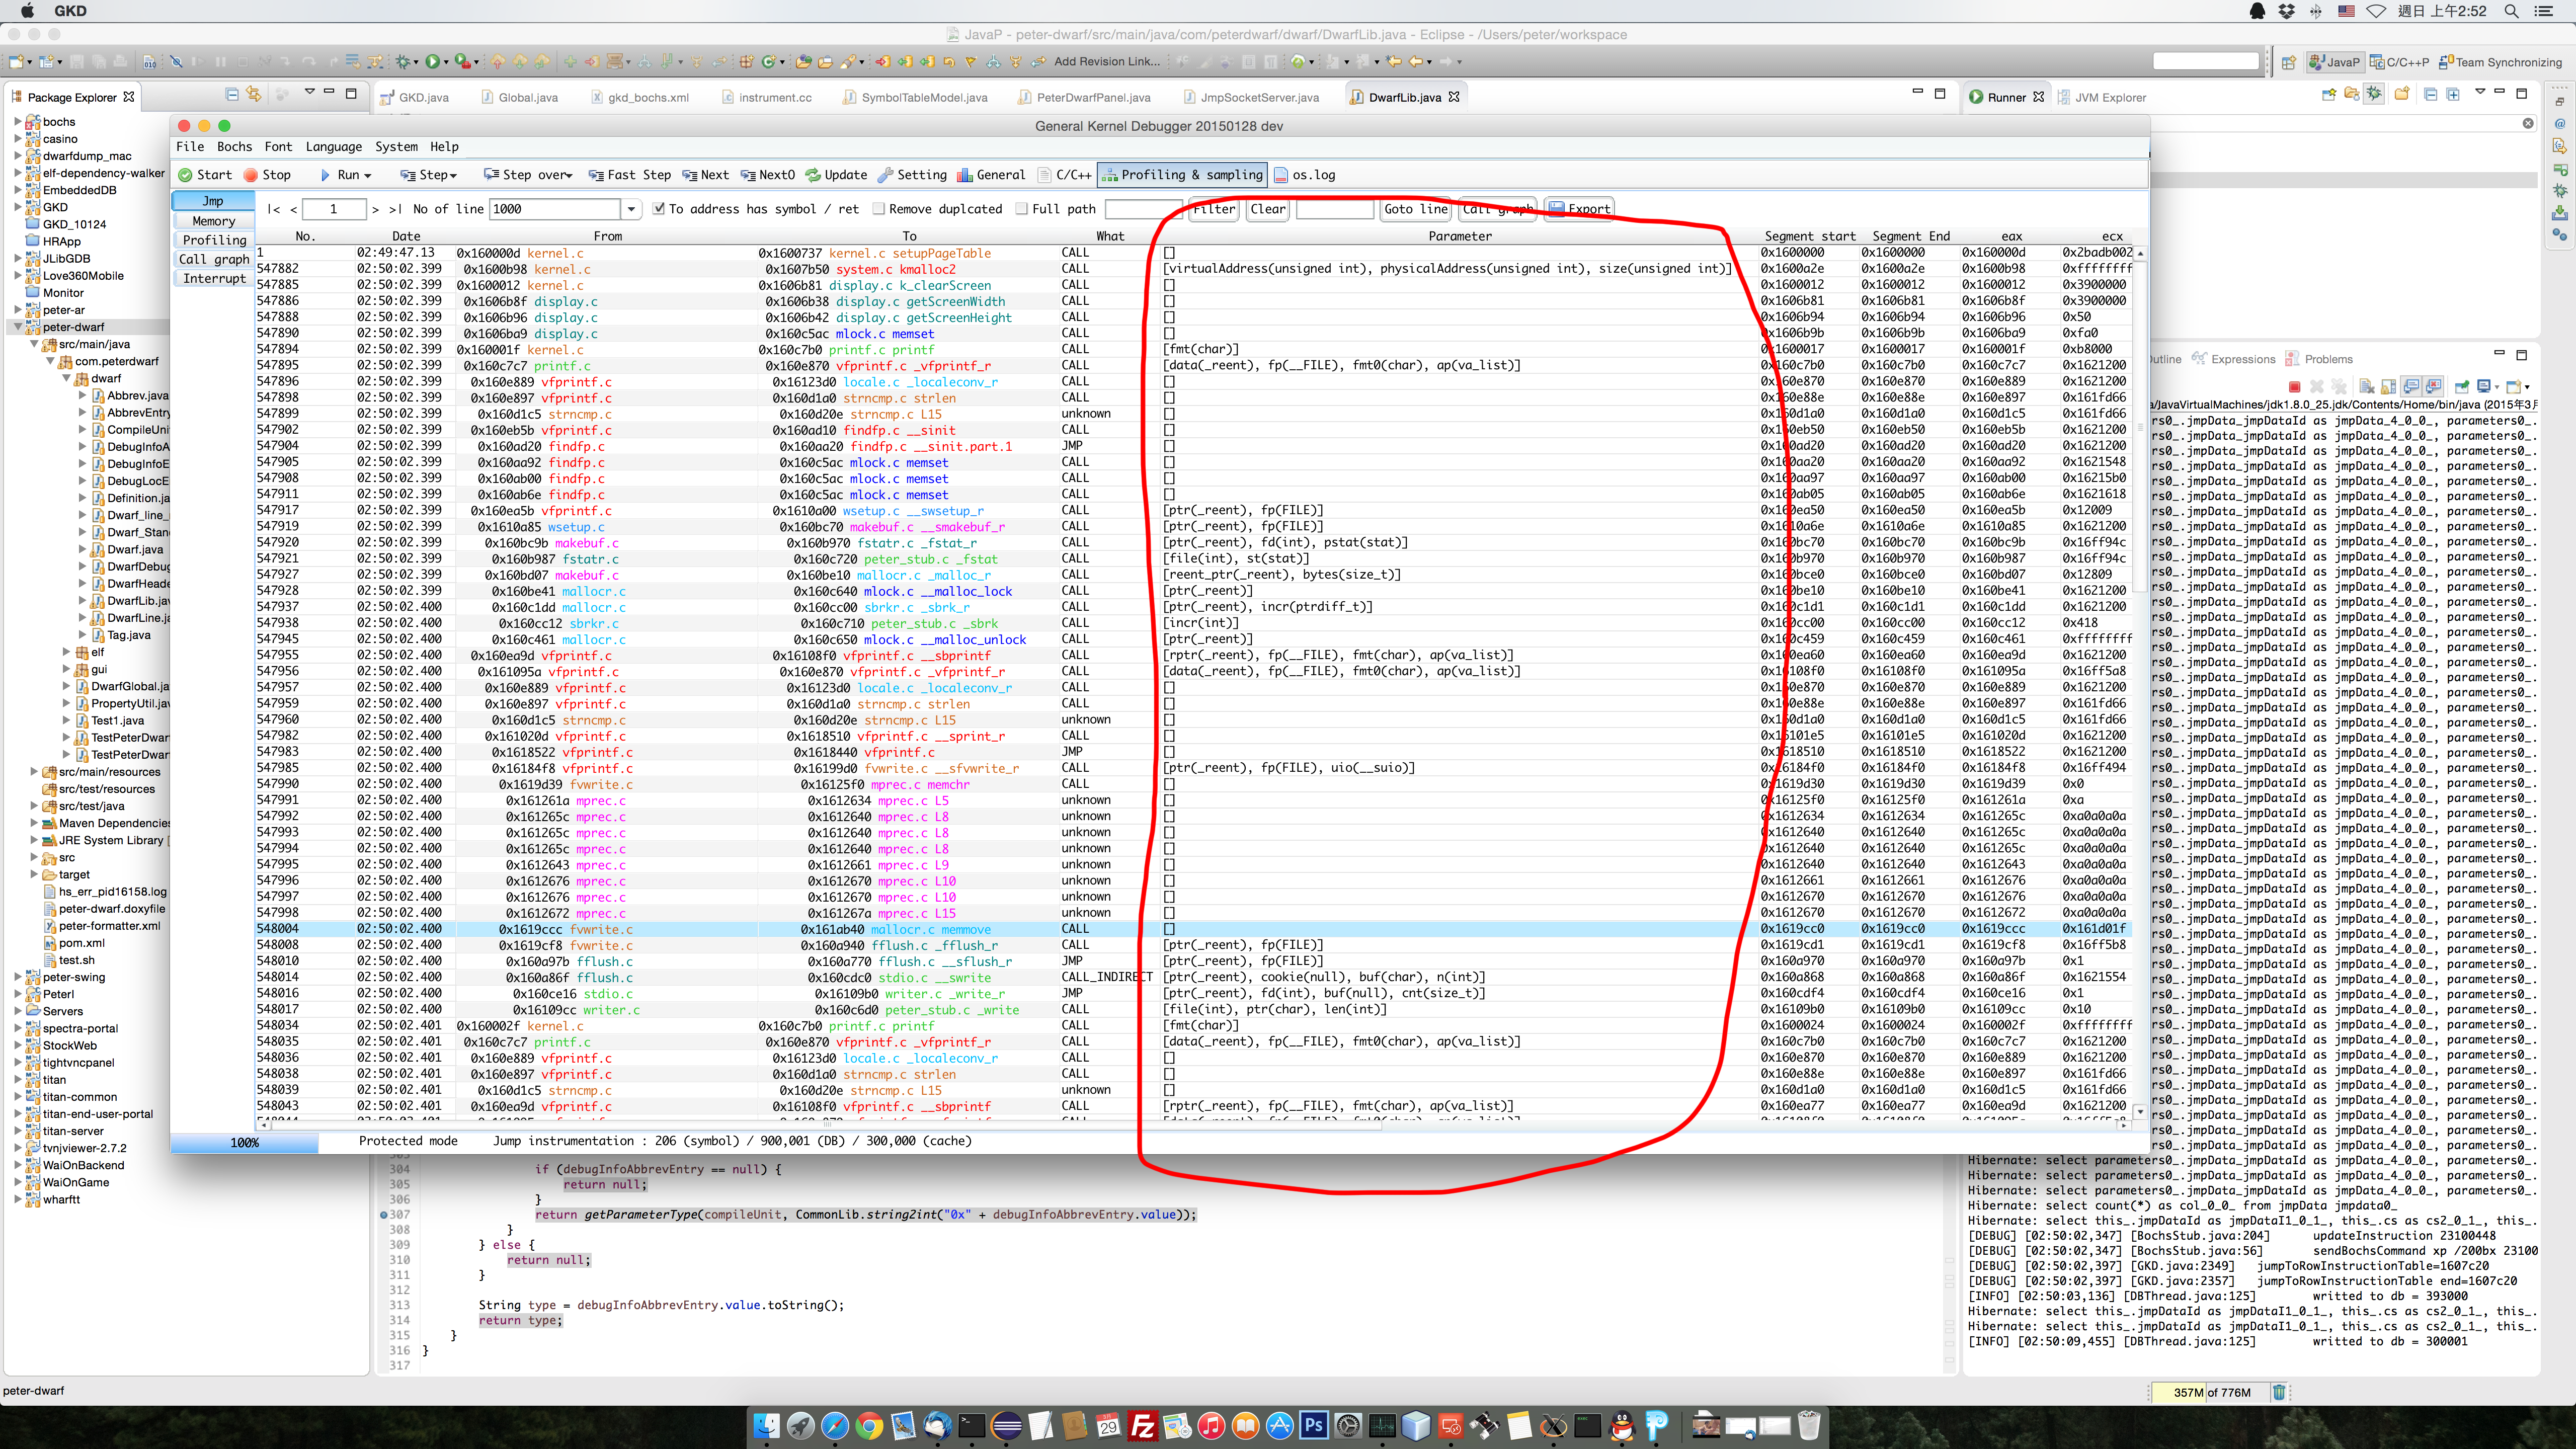Click Collapse All in Package Explorer
This screenshot has width=2576, height=1449.
[232, 94]
